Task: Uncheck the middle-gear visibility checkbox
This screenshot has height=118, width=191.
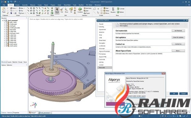Action: tap(6, 24)
